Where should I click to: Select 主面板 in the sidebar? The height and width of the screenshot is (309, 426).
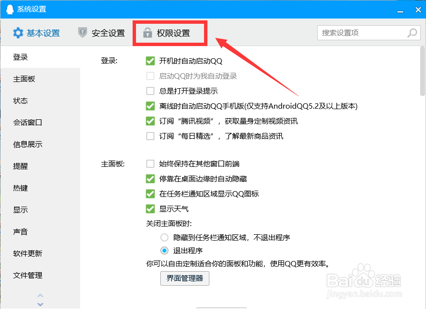point(40,79)
